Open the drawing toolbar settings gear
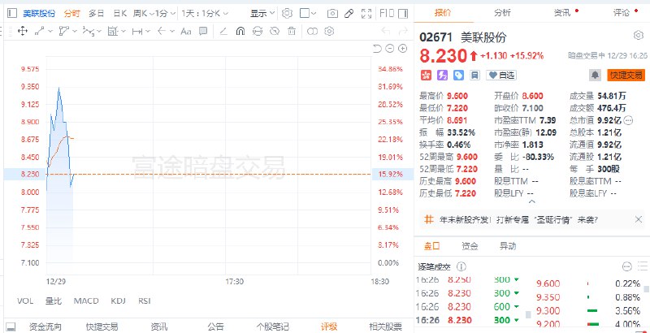650x333 pixels. pos(329,31)
